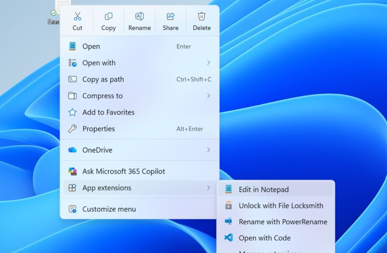
Task: Open Customize menu entry
Action: pyautogui.click(x=139, y=209)
